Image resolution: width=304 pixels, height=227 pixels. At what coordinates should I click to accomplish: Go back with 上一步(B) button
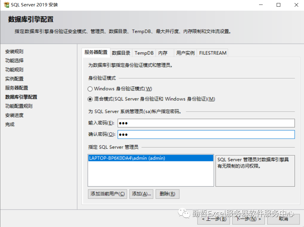[214, 219]
